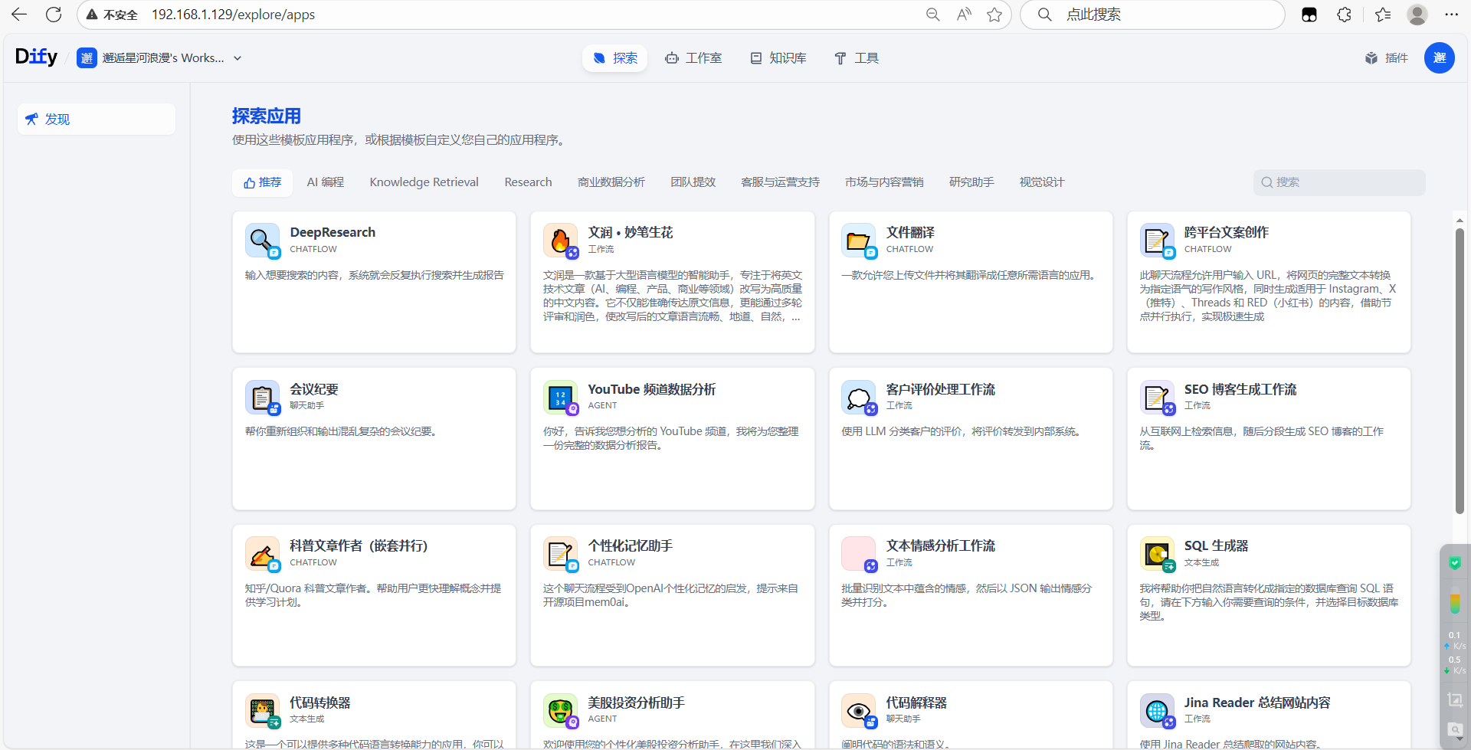Click the 文本情感分析工作流 pink icon
The height and width of the screenshot is (750, 1471).
click(858, 554)
